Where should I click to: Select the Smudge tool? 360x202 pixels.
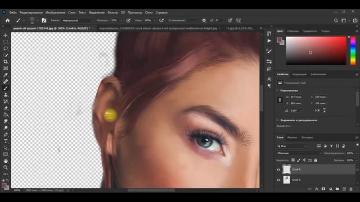point(6,121)
